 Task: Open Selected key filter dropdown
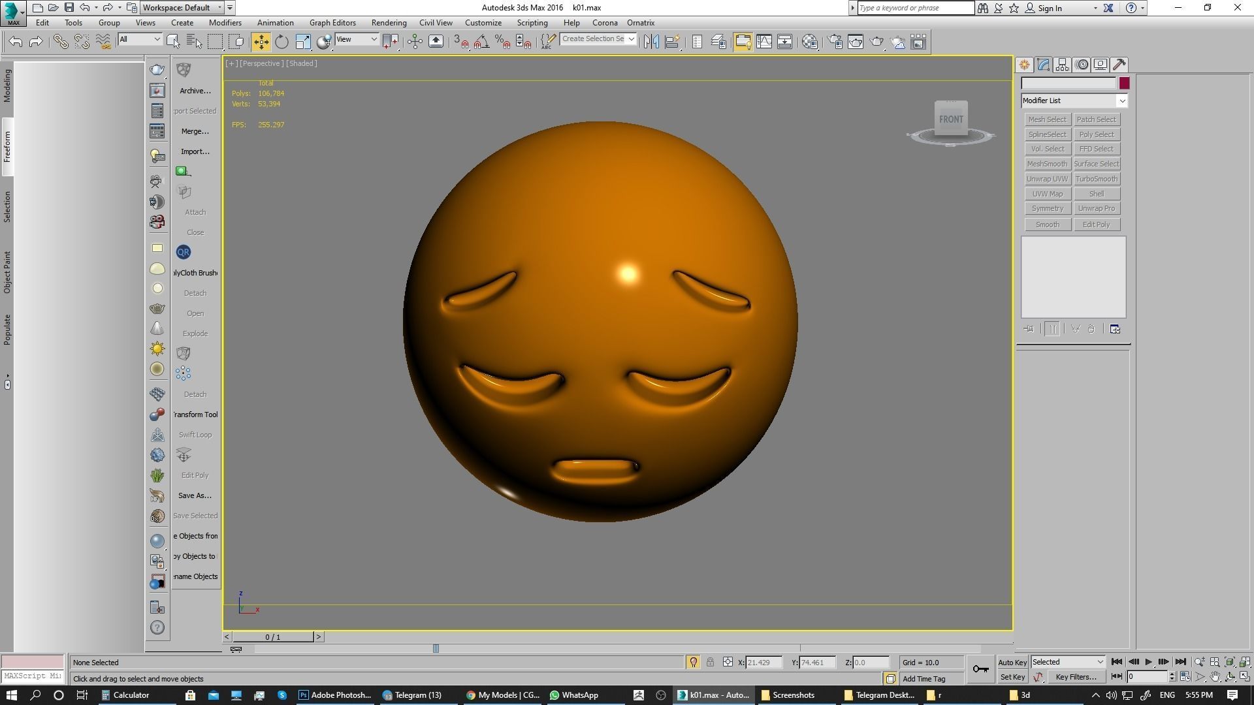(x=1068, y=662)
